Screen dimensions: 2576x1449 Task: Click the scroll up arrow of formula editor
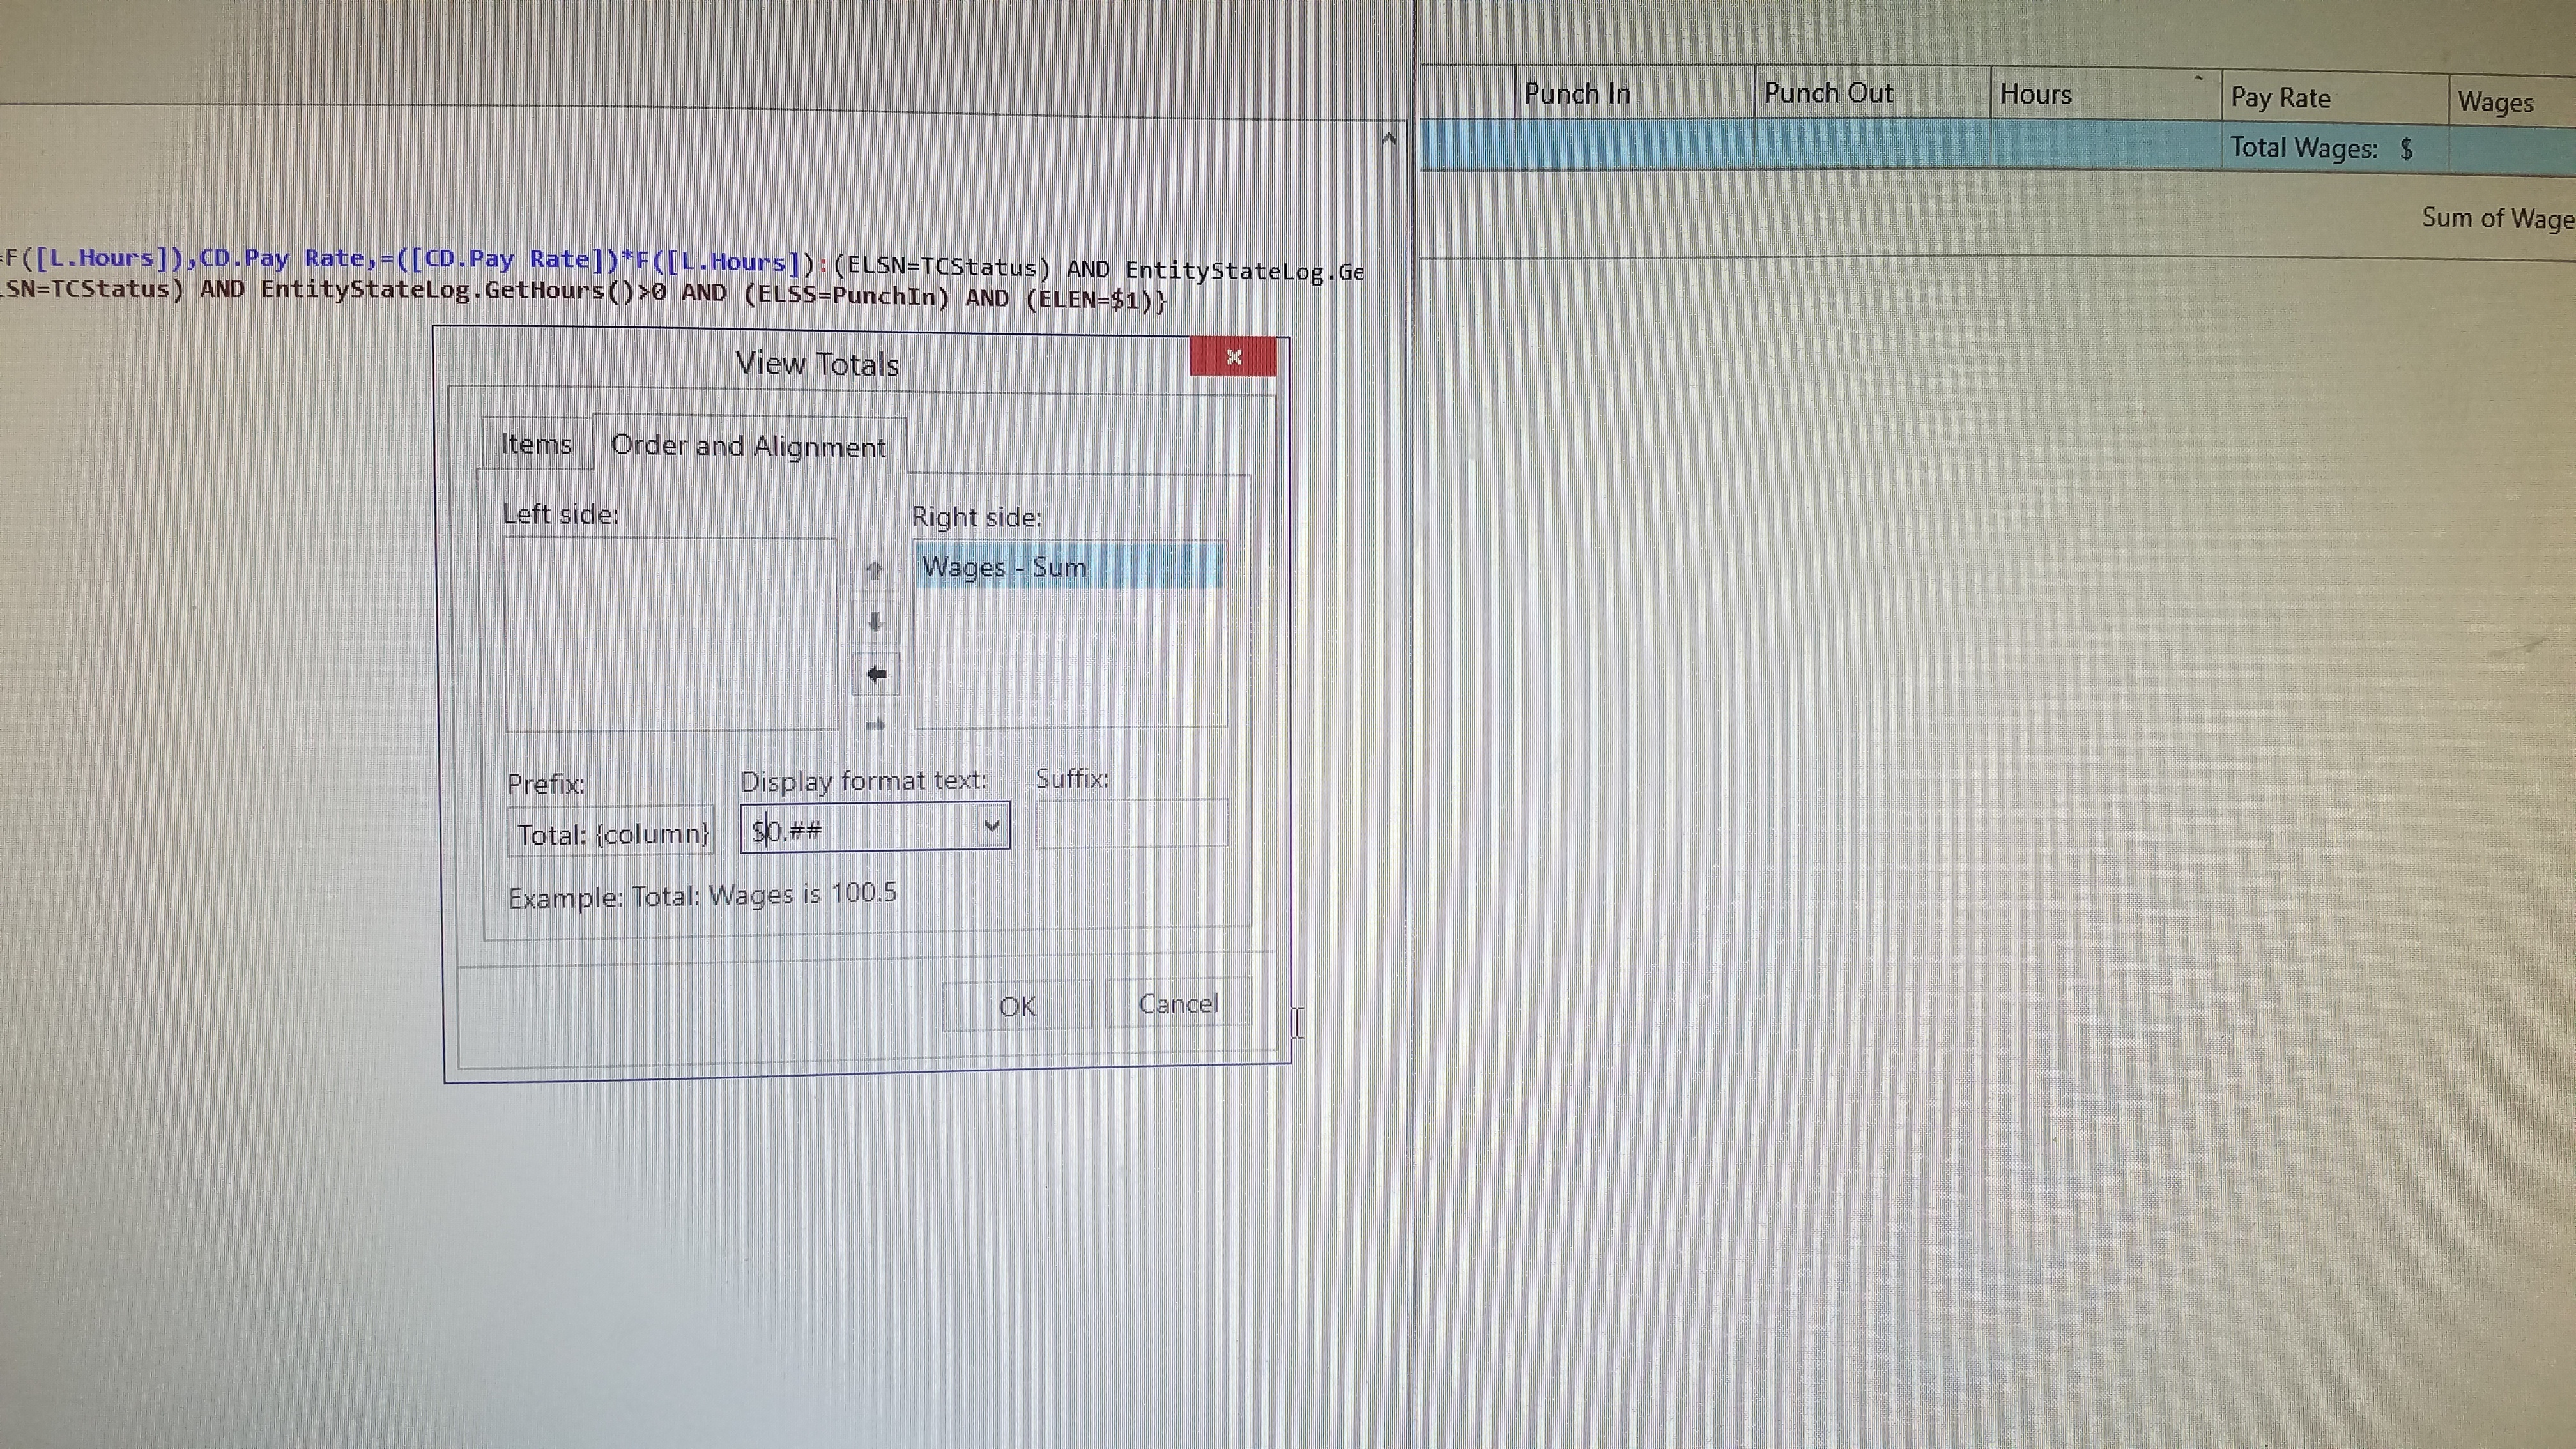(1388, 139)
